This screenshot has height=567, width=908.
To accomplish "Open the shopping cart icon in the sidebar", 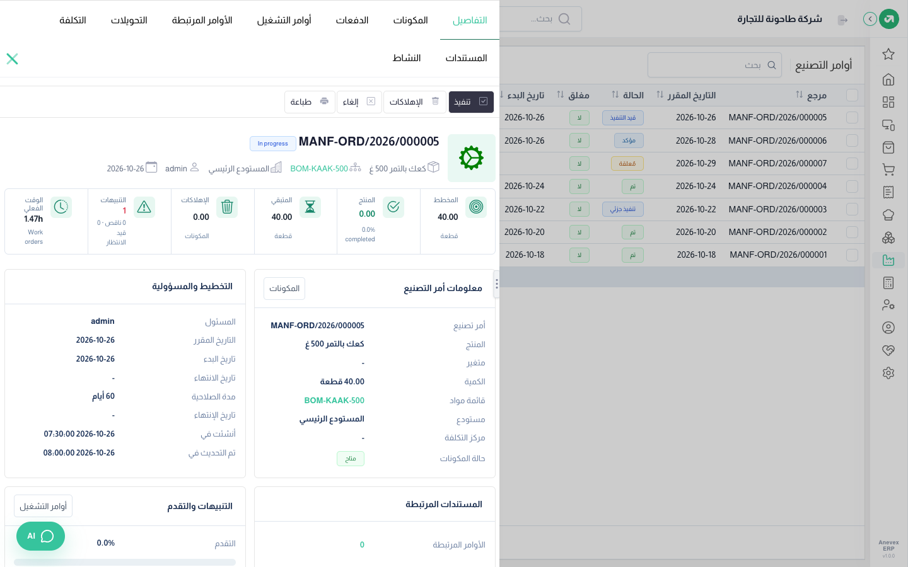I will tap(888, 169).
